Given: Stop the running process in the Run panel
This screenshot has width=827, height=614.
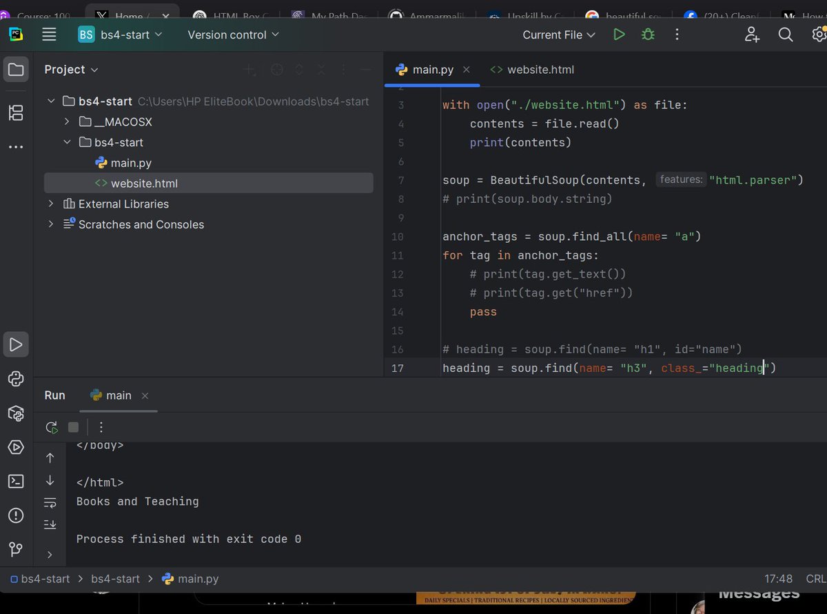Looking at the screenshot, I should pyautogui.click(x=73, y=427).
